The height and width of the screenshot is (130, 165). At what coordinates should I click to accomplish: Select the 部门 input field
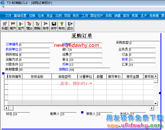(x=86, y=50)
